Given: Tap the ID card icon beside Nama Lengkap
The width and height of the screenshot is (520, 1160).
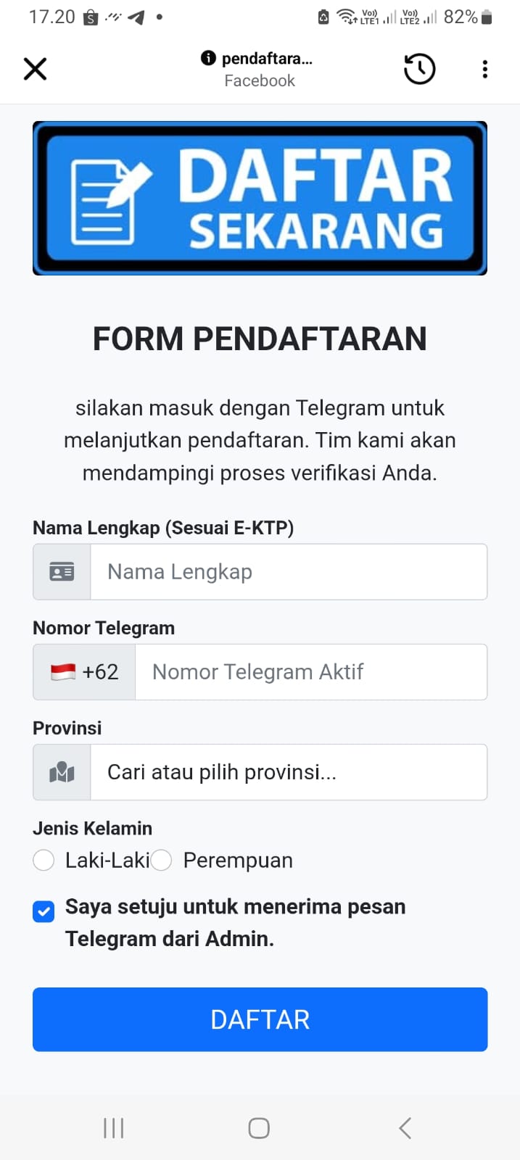Looking at the screenshot, I should click(62, 572).
